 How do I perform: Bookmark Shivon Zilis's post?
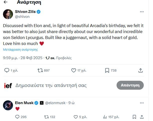tap(107, 71)
